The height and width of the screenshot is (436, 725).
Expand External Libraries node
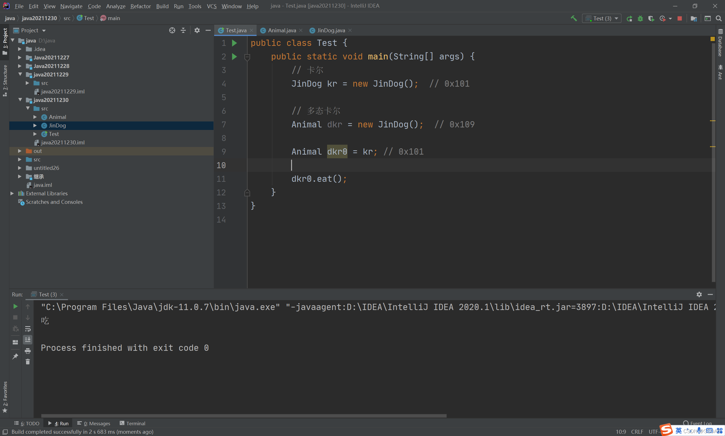click(x=12, y=193)
